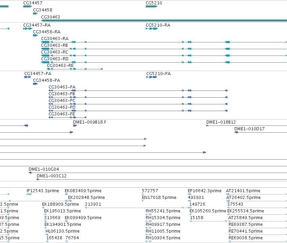Select EST EK188909.5prime
287x243 pixels.
pos(60,204)
